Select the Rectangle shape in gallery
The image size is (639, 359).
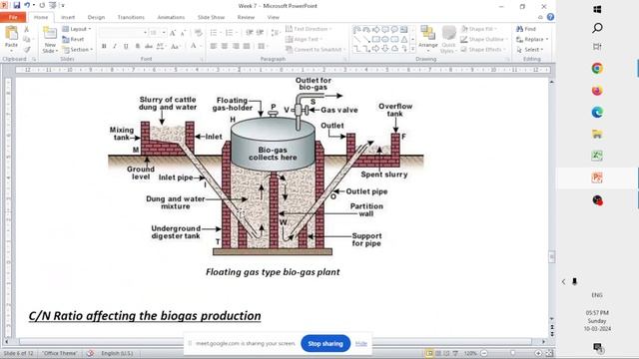click(375, 40)
